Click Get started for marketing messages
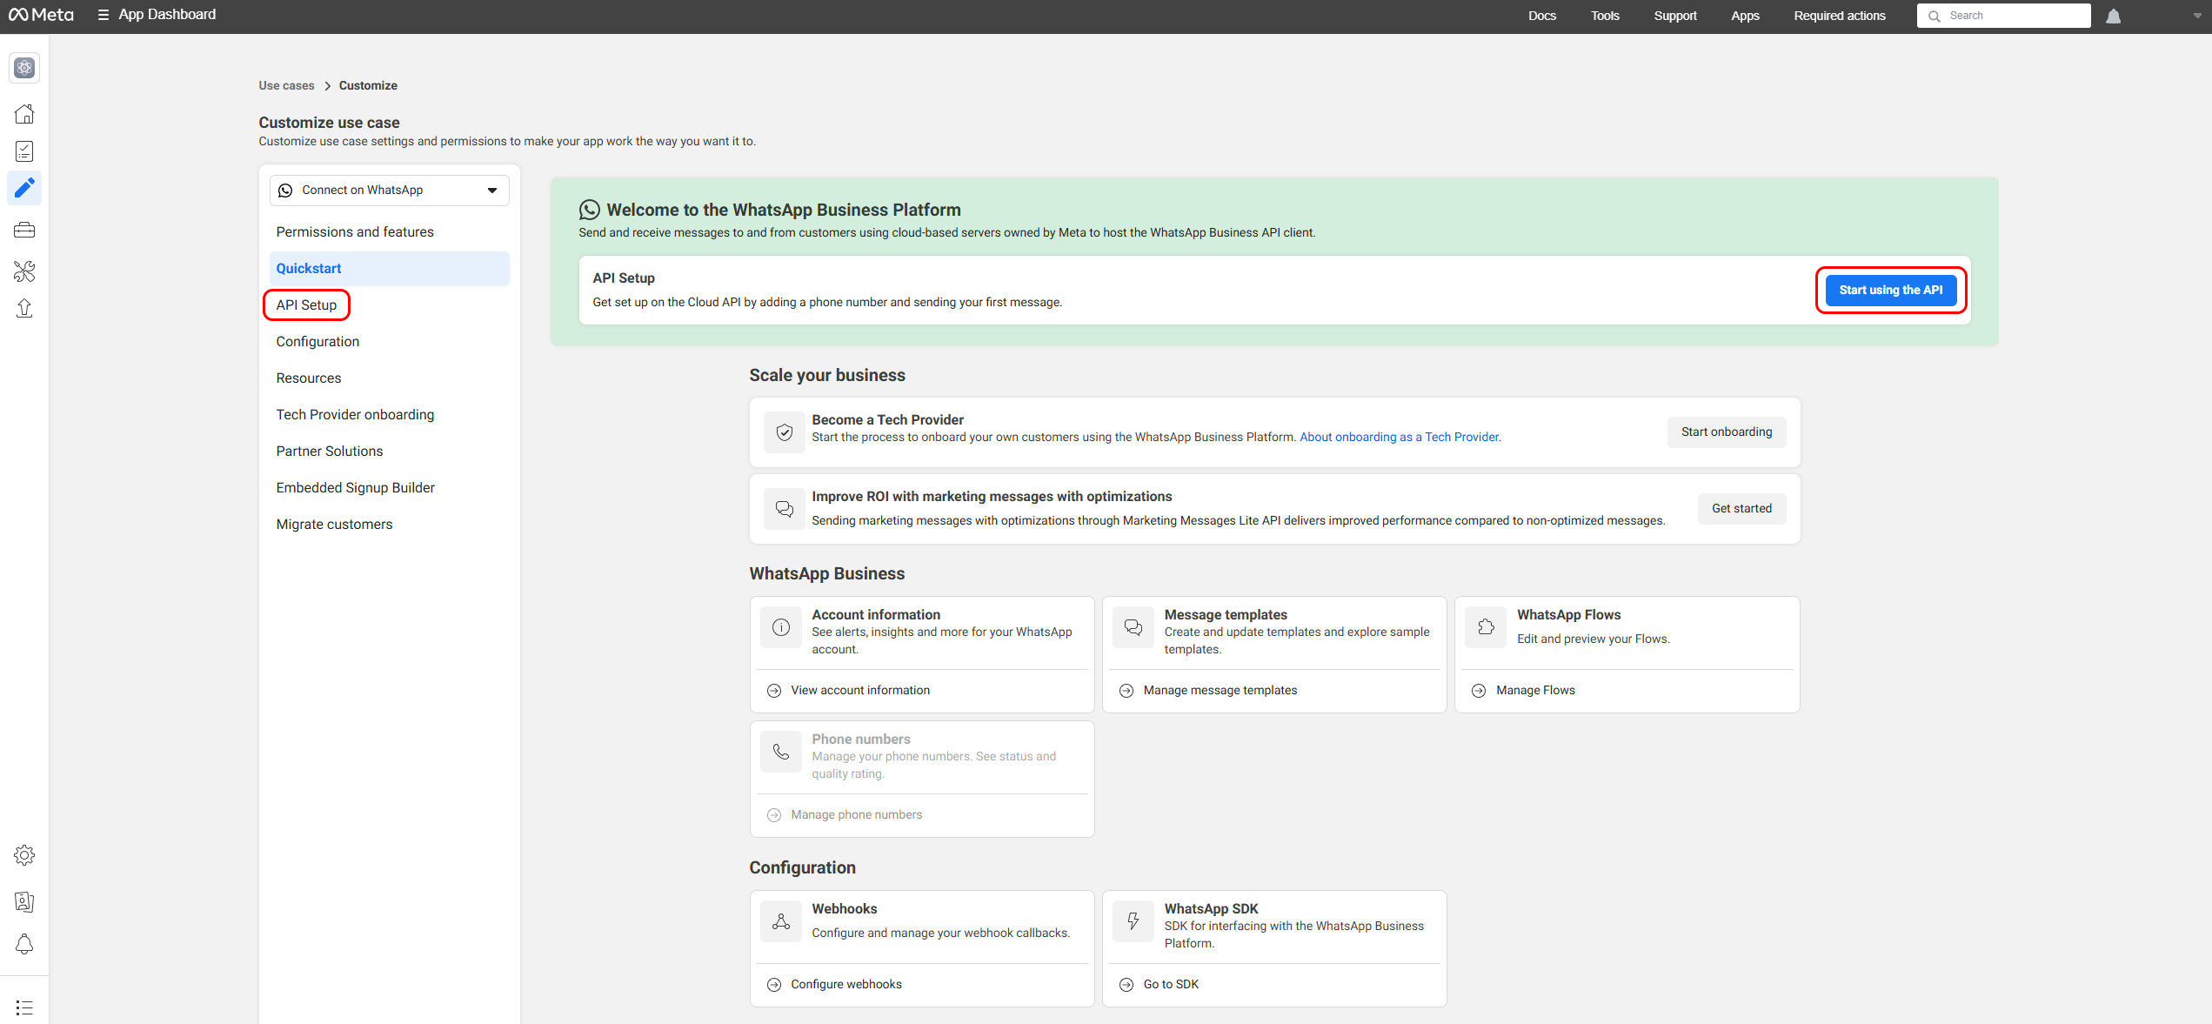 pos(1741,509)
